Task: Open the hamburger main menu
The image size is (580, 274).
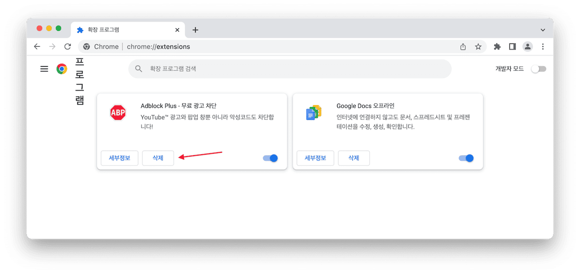Action: (x=44, y=69)
